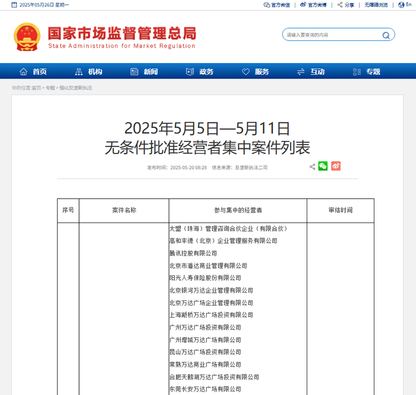
Task: Open the calendar icon beside date
Action: pos(14,5)
